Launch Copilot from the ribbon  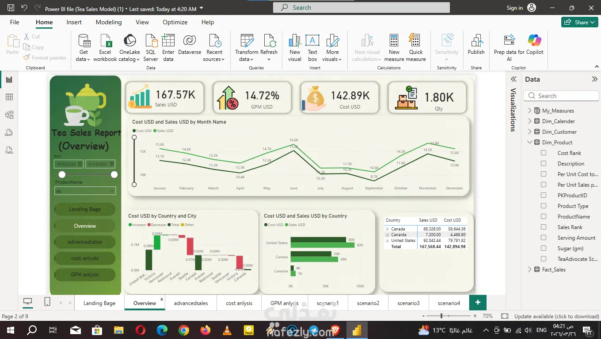(x=535, y=44)
